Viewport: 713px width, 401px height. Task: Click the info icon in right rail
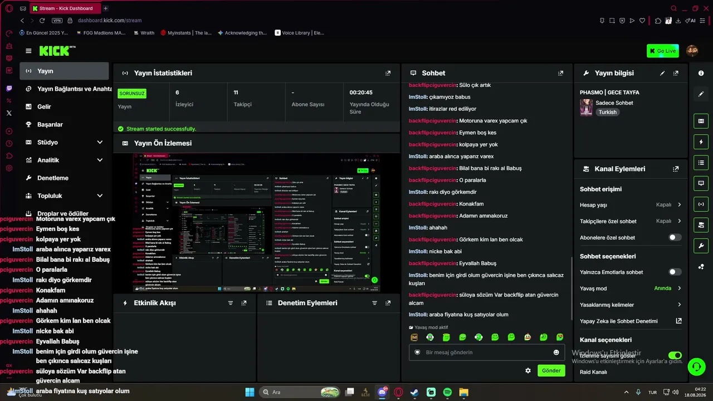[x=701, y=74]
